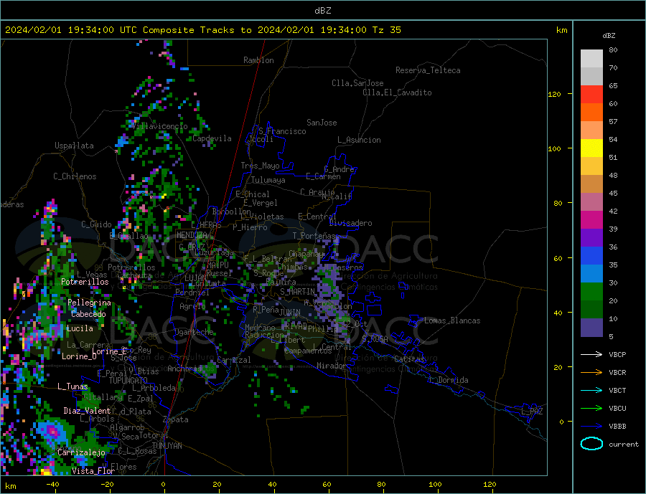Click the TUPUNGATO map label
Viewport: 646px width, 494px height.
click(x=128, y=381)
